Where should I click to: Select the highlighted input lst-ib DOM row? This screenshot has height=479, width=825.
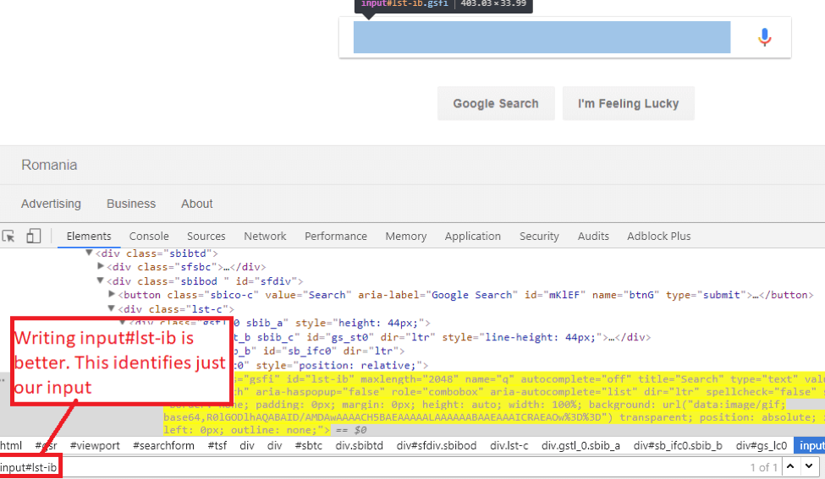(494, 405)
